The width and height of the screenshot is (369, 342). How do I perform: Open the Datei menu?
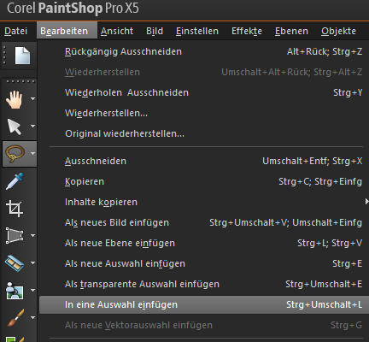pos(16,31)
